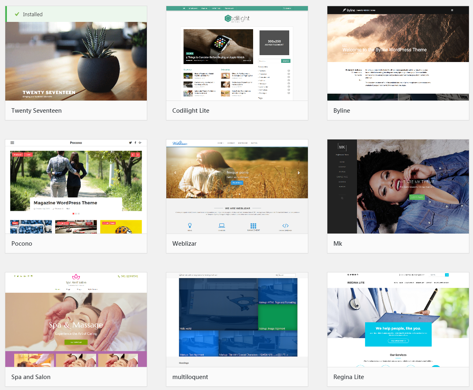This screenshot has height=390, width=473.
Task: Select the Codilight Lite theme preview
Action: pyautogui.click(x=237, y=57)
